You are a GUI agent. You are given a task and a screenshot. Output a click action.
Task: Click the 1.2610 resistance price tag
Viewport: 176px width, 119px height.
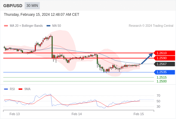pyautogui.click(x=164, y=53)
